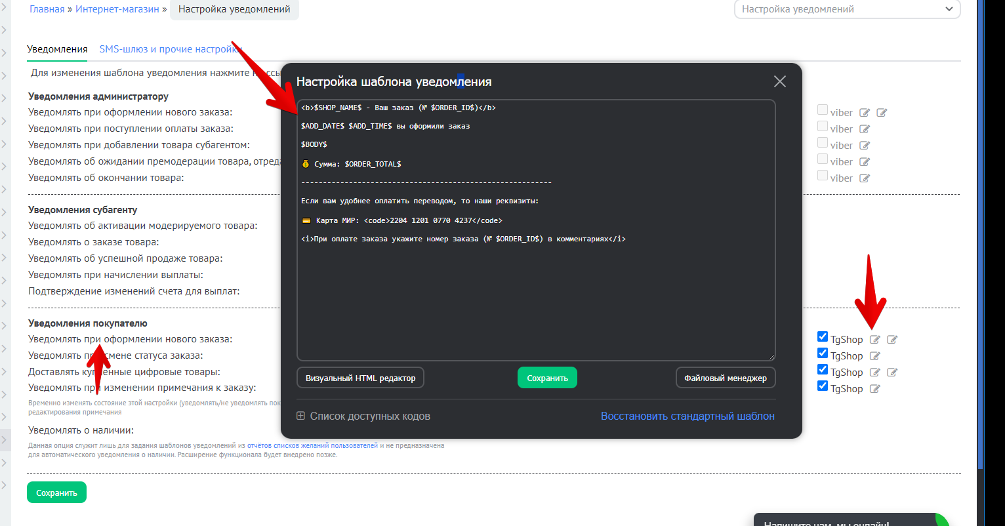
Task: Click first edit icon in digital goods TgShop row
Action: 874,373
